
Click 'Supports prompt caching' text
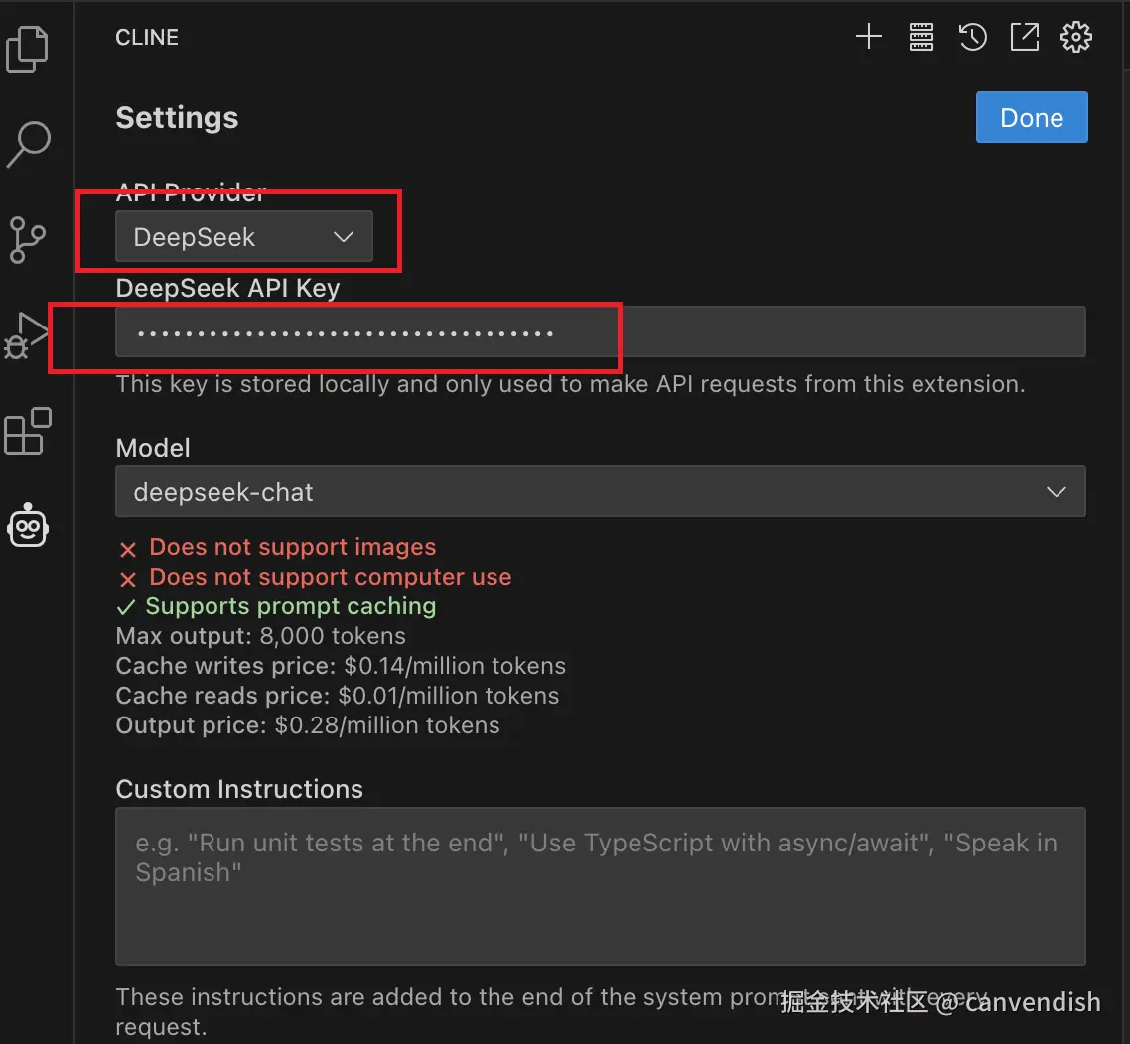tap(290, 606)
